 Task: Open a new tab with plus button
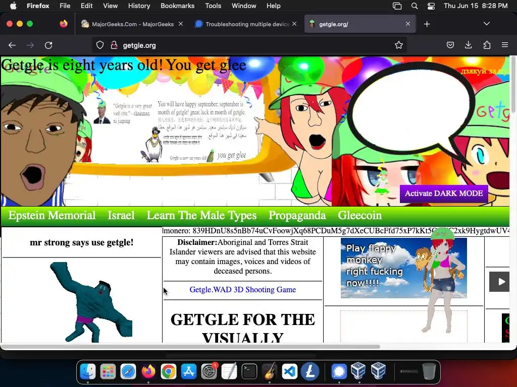click(x=427, y=24)
